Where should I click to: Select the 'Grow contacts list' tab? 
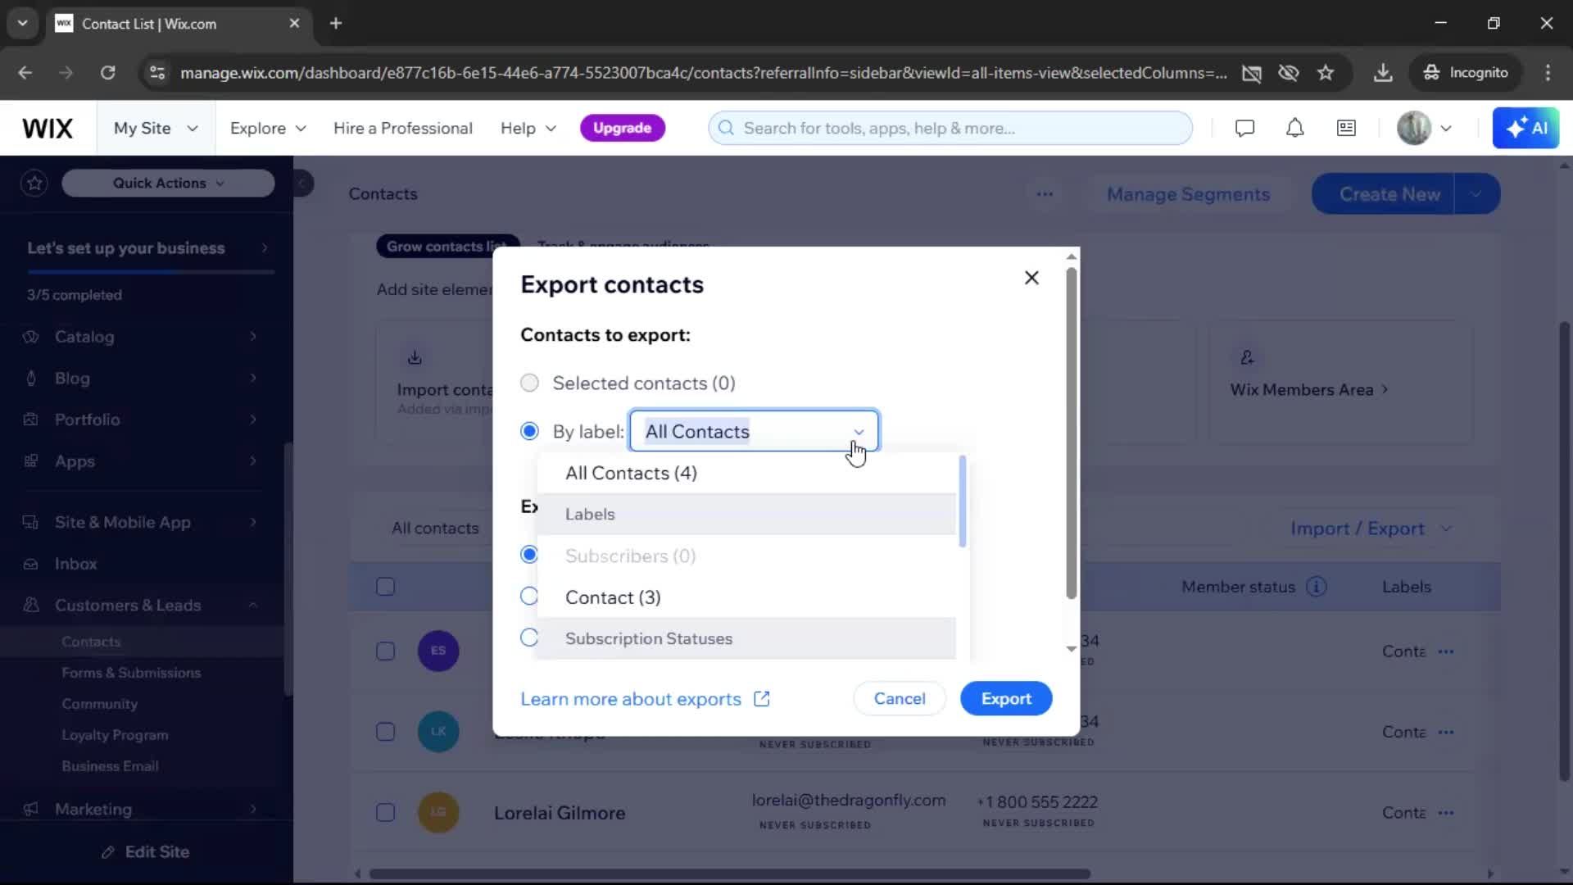tap(447, 246)
